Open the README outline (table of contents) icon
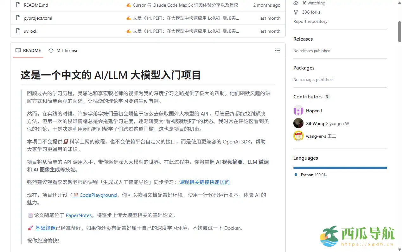 click(x=277, y=50)
